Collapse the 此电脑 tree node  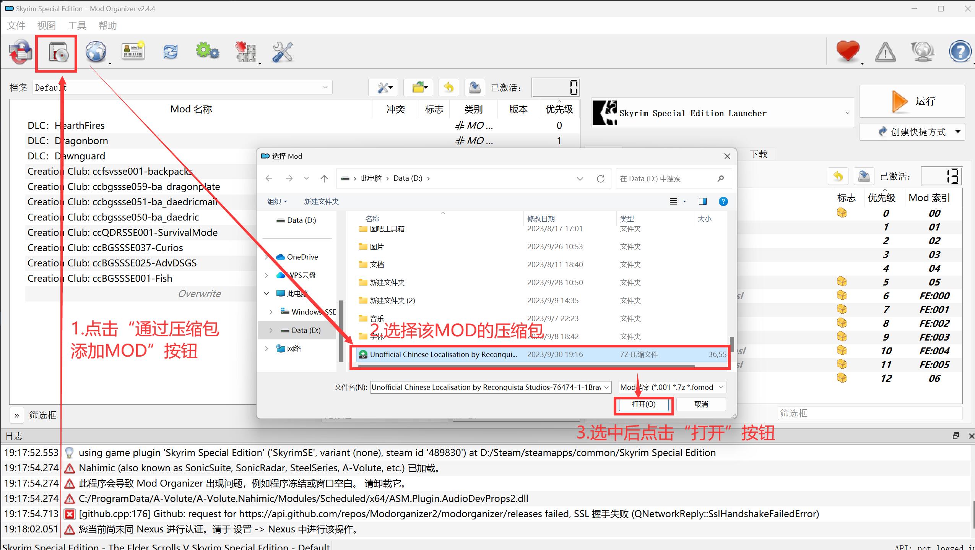click(x=266, y=294)
